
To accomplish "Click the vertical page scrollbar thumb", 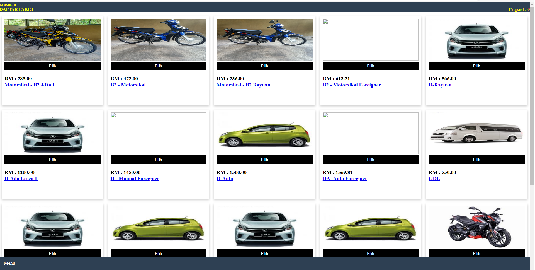I will [x=532, y=95].
